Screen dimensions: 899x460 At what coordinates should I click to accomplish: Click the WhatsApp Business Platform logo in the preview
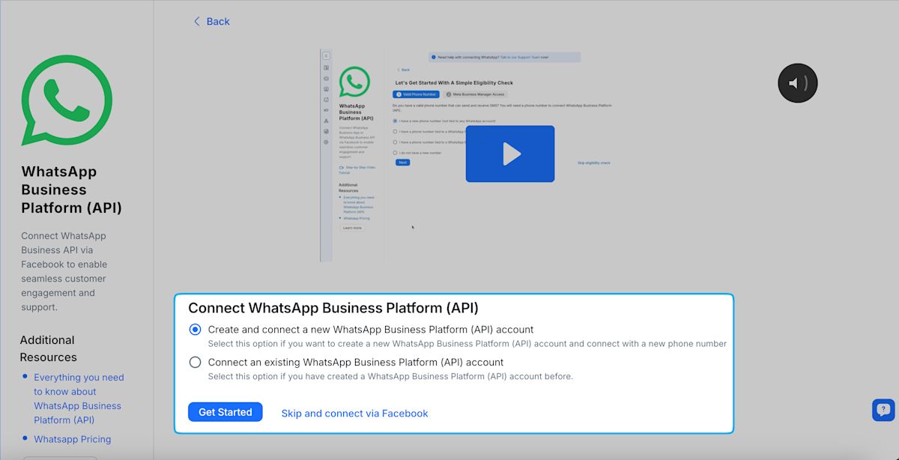pyautogui.click(x=354, y=82)
